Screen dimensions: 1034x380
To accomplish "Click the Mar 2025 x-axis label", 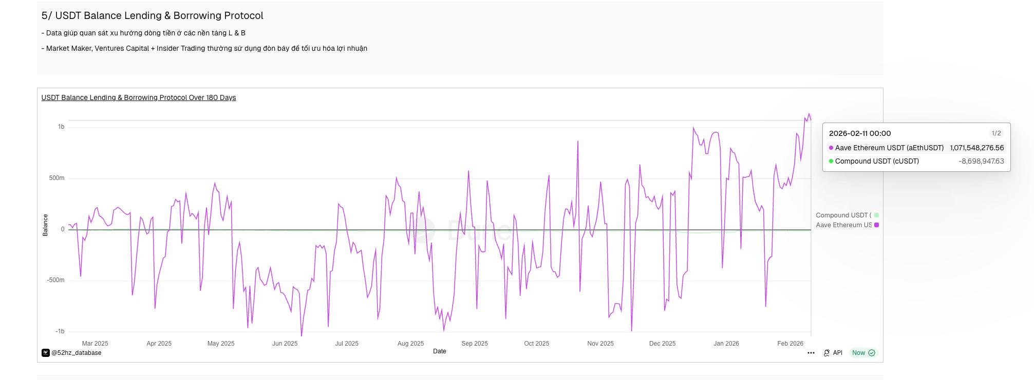I will tap(95, 344).
